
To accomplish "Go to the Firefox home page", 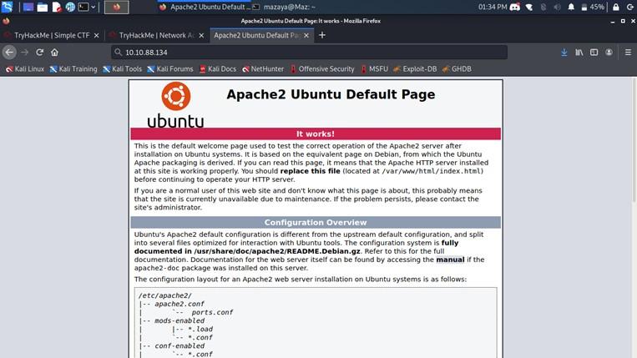I will [x=54, y=52].
